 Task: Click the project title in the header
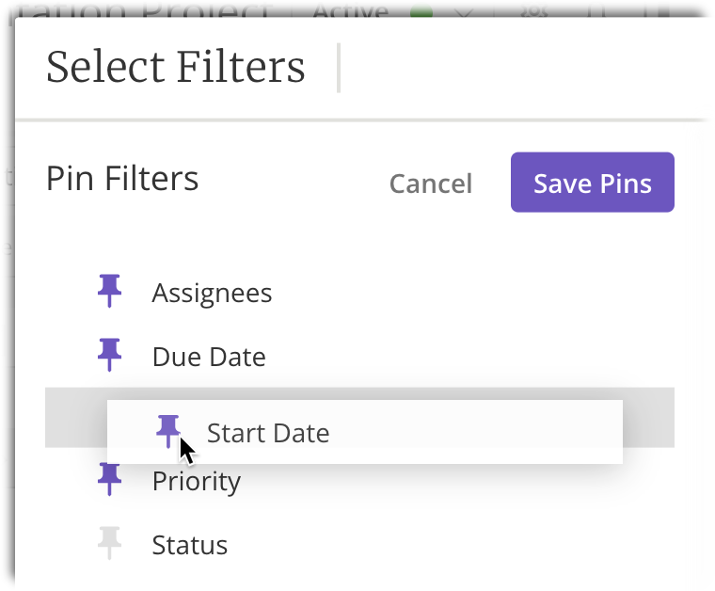139,10
